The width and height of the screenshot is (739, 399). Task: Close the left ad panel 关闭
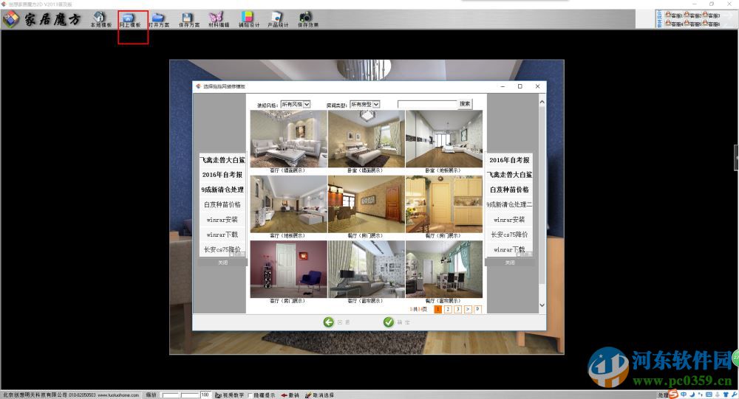[223, 263]
